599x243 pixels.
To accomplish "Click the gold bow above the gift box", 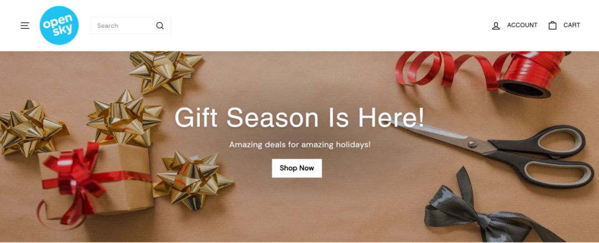I will [124, 118].
